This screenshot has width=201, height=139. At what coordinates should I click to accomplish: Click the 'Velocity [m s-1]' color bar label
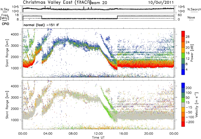pos(196,105)
